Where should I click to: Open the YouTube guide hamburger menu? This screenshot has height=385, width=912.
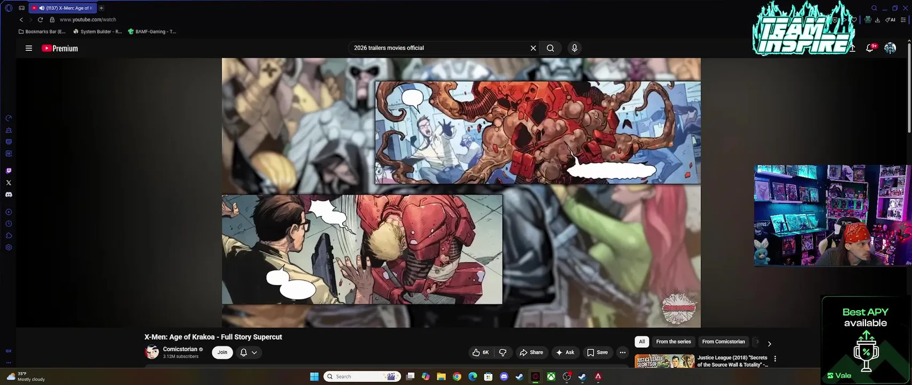click(29, 48)
